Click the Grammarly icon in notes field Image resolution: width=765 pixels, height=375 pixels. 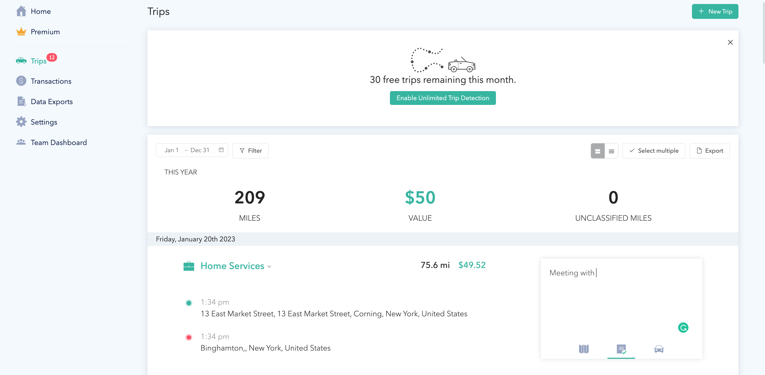[x=683, y=327]
